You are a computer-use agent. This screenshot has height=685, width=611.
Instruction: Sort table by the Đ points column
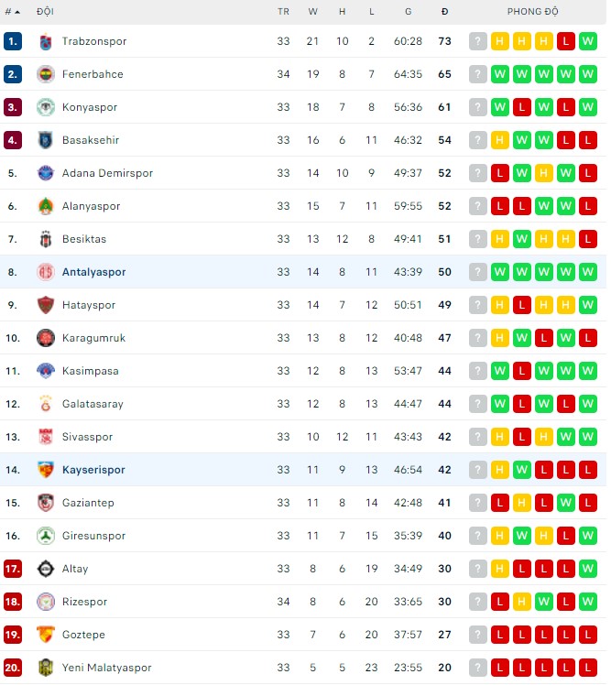point(444,12)
